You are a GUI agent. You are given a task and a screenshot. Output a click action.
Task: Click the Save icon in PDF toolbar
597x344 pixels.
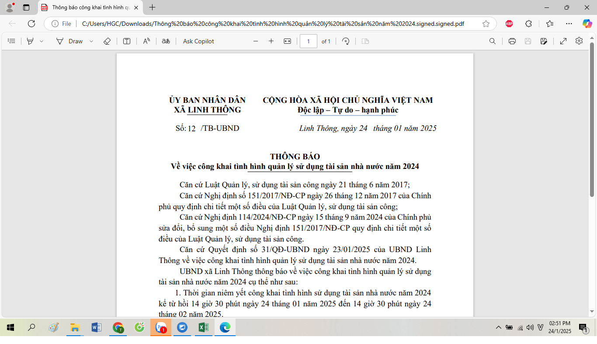pos(528,41)
